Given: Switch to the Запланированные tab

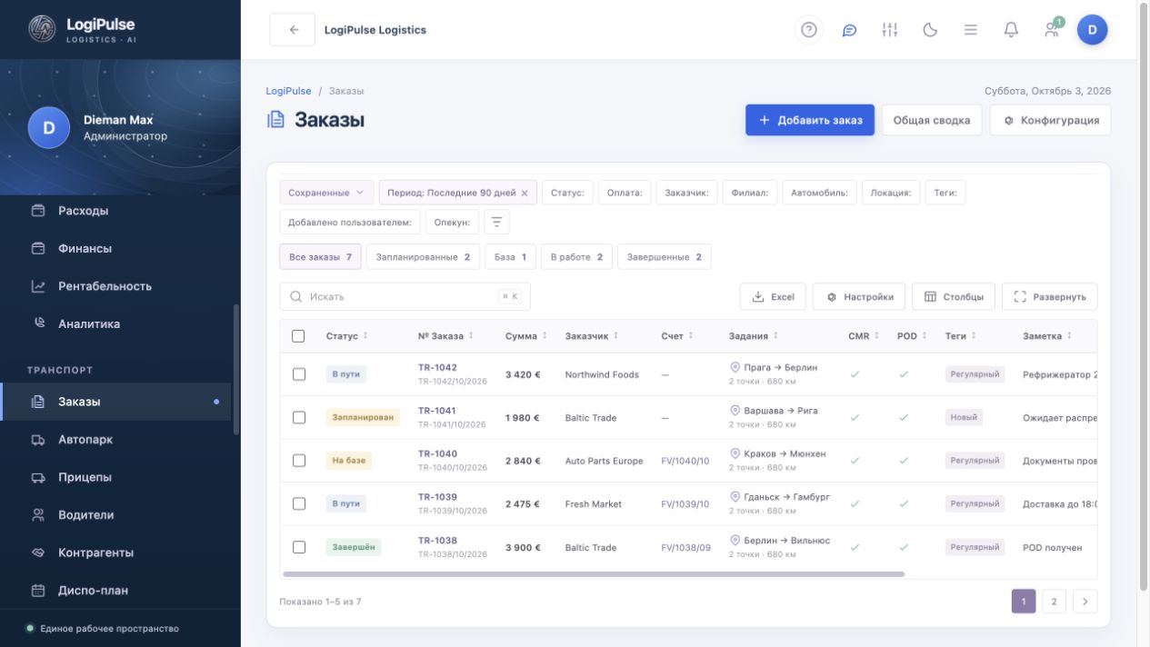Looking at the screenshot, I should click(423, 257).
